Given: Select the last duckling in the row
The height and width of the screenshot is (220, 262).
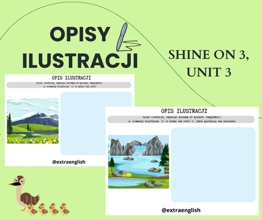Looking at the screenshot, I should [x=64, y=209].
